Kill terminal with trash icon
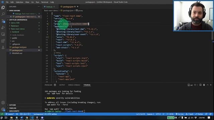Screen dimensions: 214x120 [204, 85]
